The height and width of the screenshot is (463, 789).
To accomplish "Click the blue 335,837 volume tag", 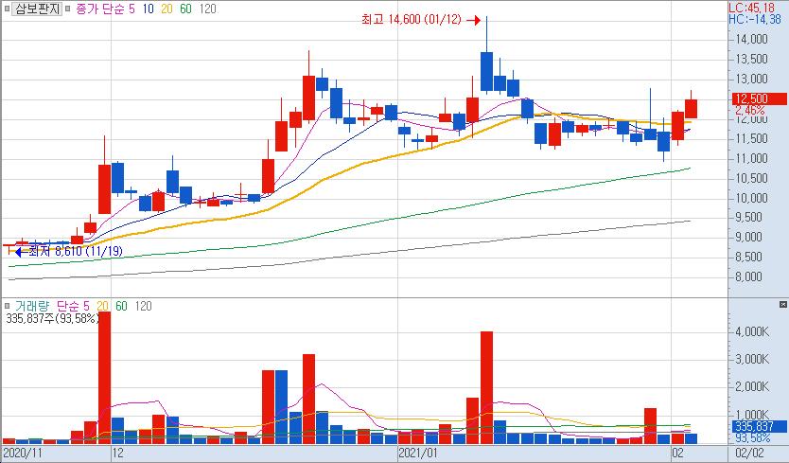I will (758, 426).
